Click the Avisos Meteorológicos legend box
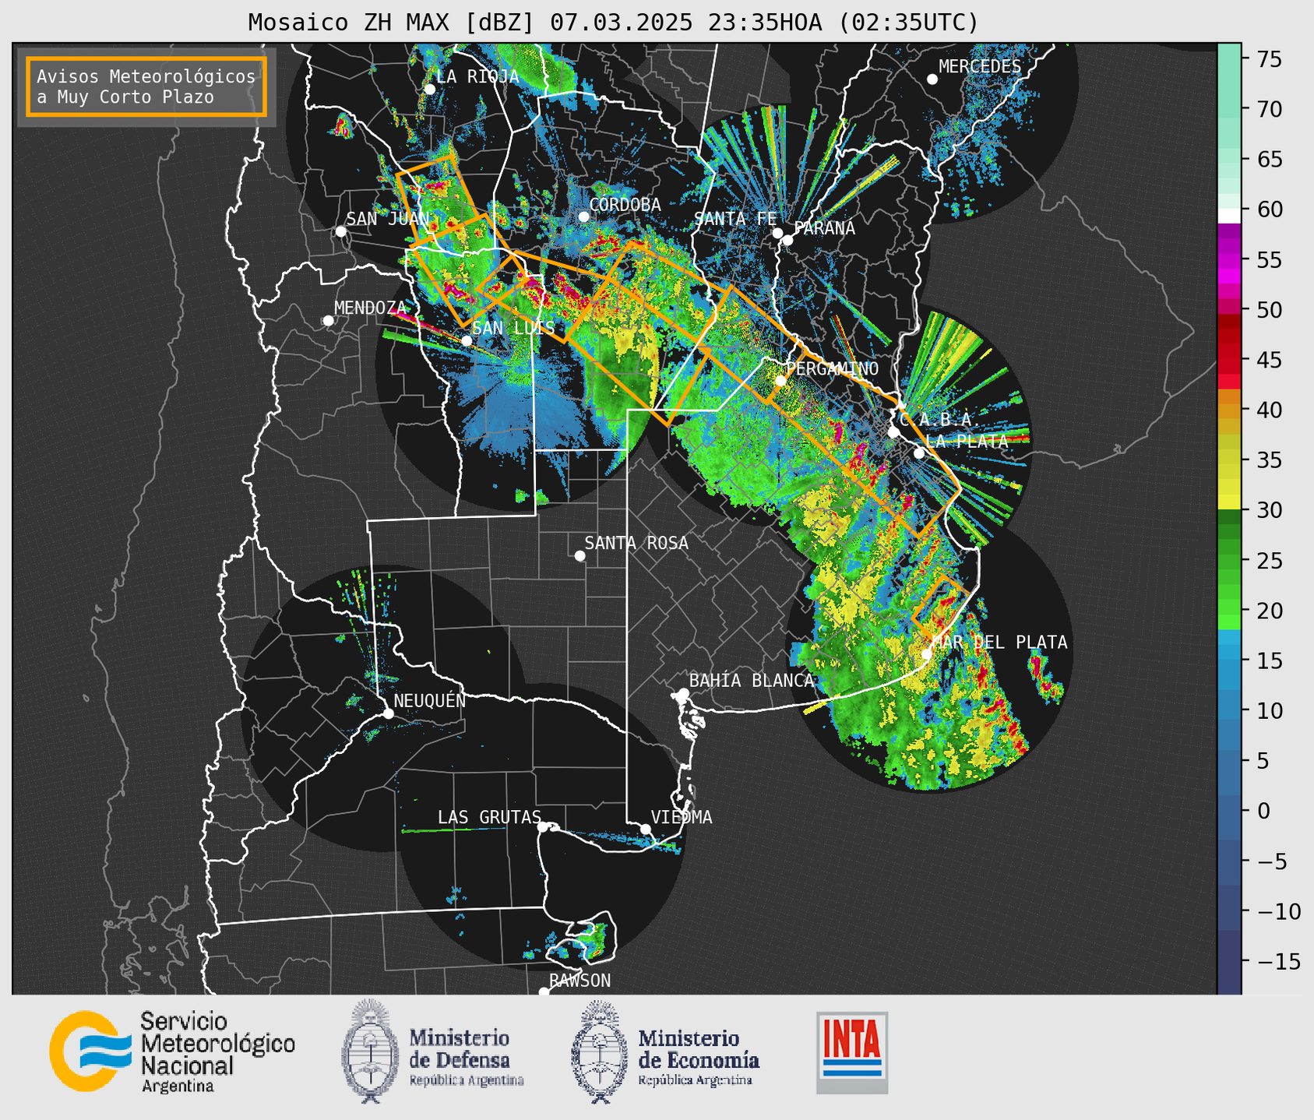Screen dimensions: 1314x1120 (x=146, y=86)
